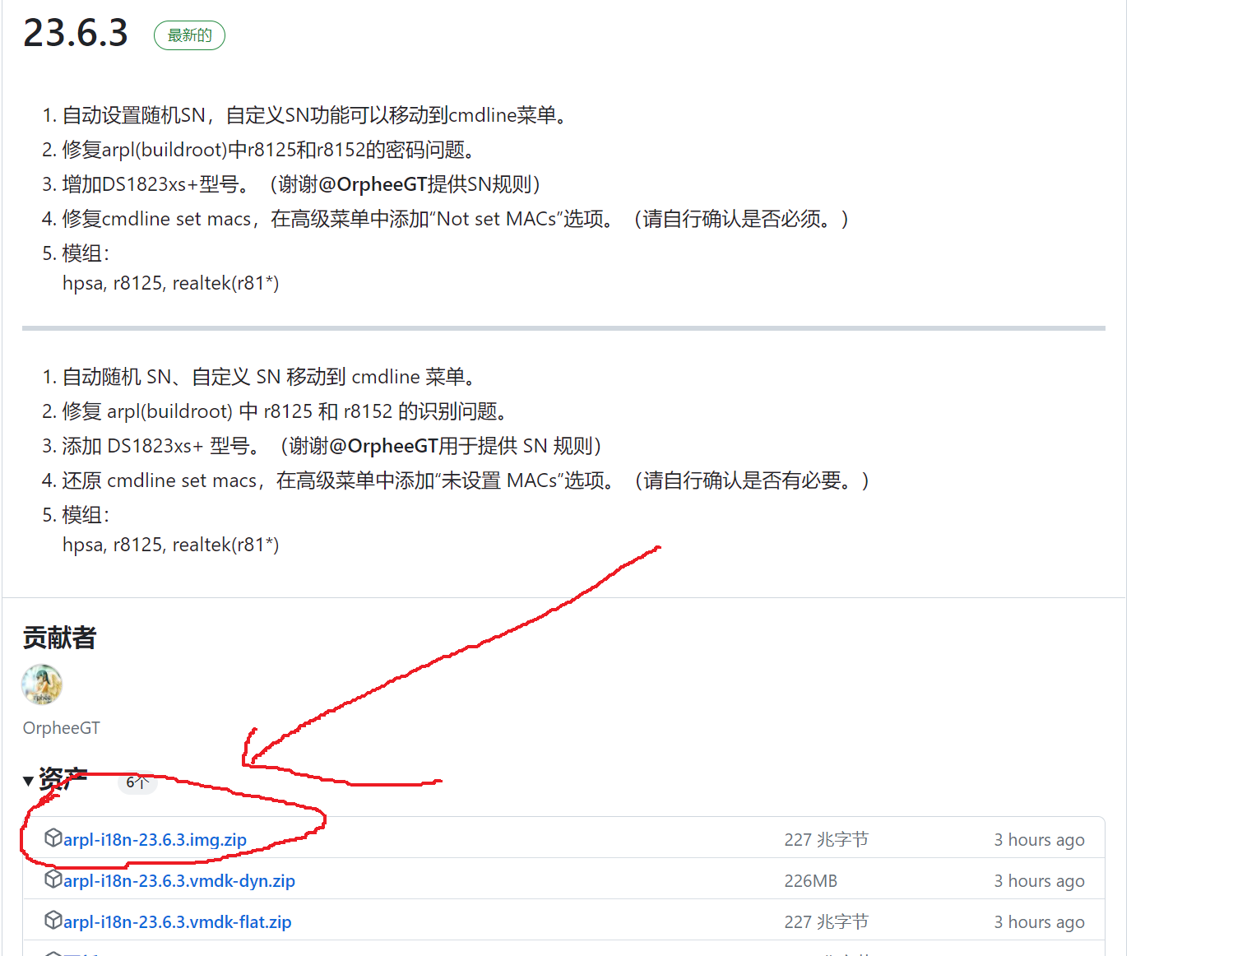Click the 226MB size of vmdk-dyn
The image size is (1247, 956).
[810, 880]
